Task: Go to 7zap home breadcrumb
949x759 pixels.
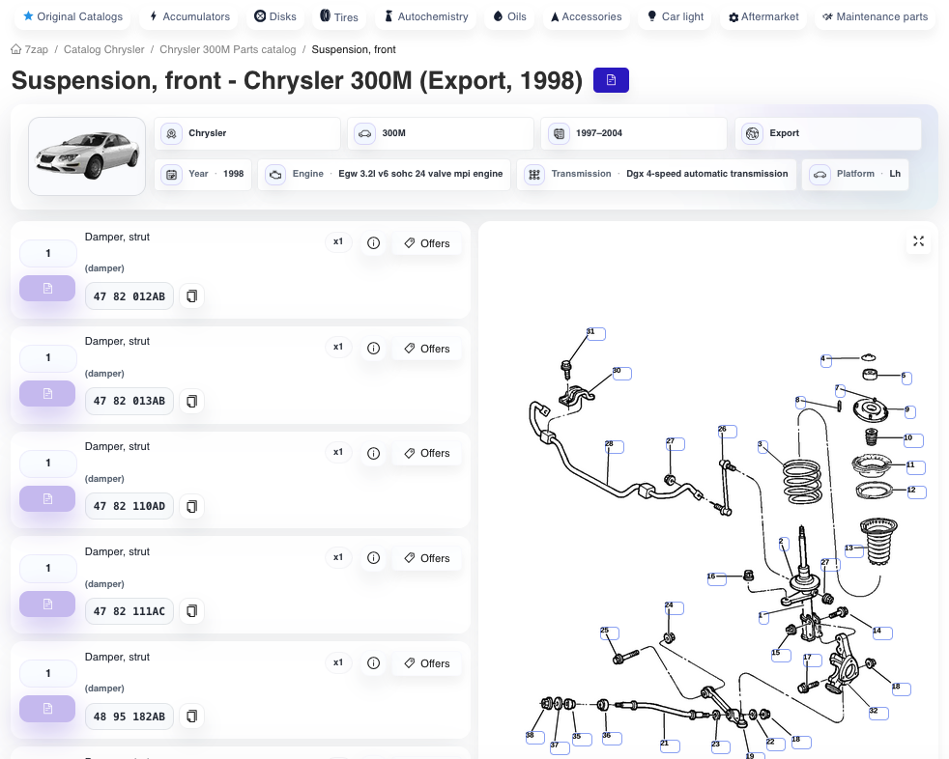Action: [x=30, y=49]
